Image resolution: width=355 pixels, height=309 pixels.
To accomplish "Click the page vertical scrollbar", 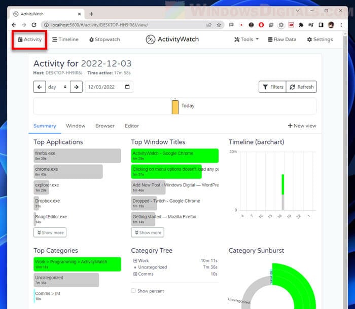I will coord(345,170).
